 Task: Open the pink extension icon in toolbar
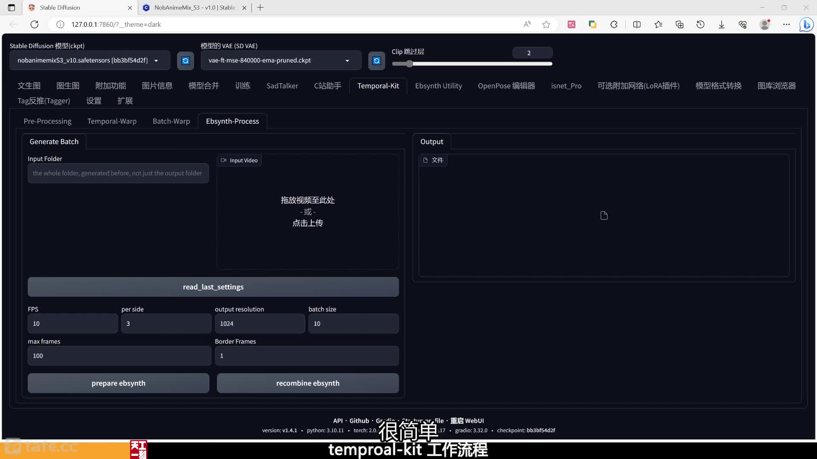point(571,24)
